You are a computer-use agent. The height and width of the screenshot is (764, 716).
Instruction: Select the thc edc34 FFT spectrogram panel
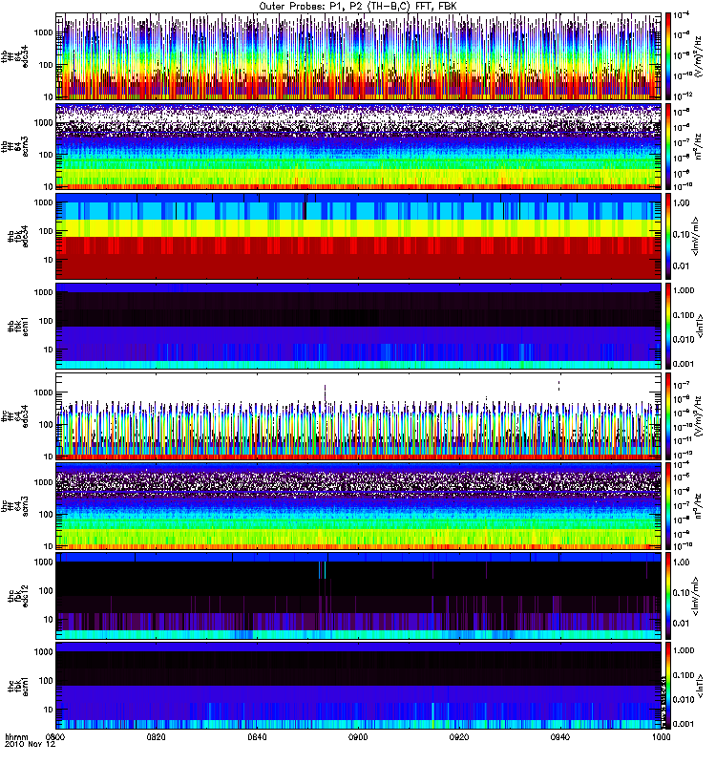pyautogui.click(x=358, y=416)
